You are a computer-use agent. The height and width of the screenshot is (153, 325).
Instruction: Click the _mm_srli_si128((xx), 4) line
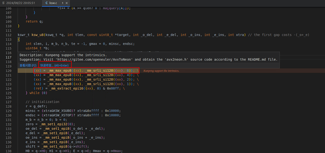pyautogui.click(x=86, y=75)
